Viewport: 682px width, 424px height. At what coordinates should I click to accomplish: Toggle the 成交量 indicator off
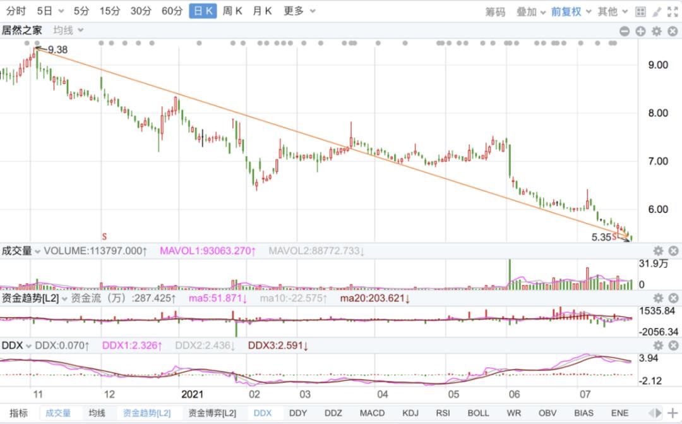point(58,413)
